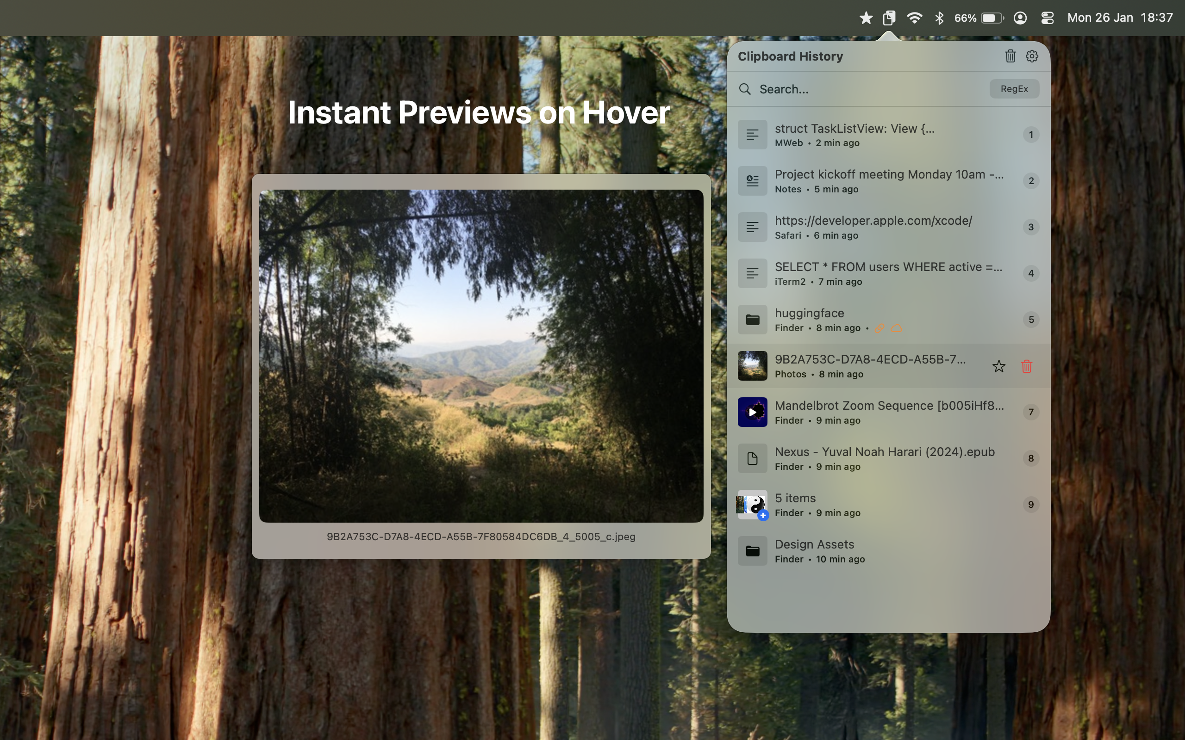Viewport: 1185px width, 740px height.
Task: Open Control Center in the menu bar
Action: [1047, 18]
